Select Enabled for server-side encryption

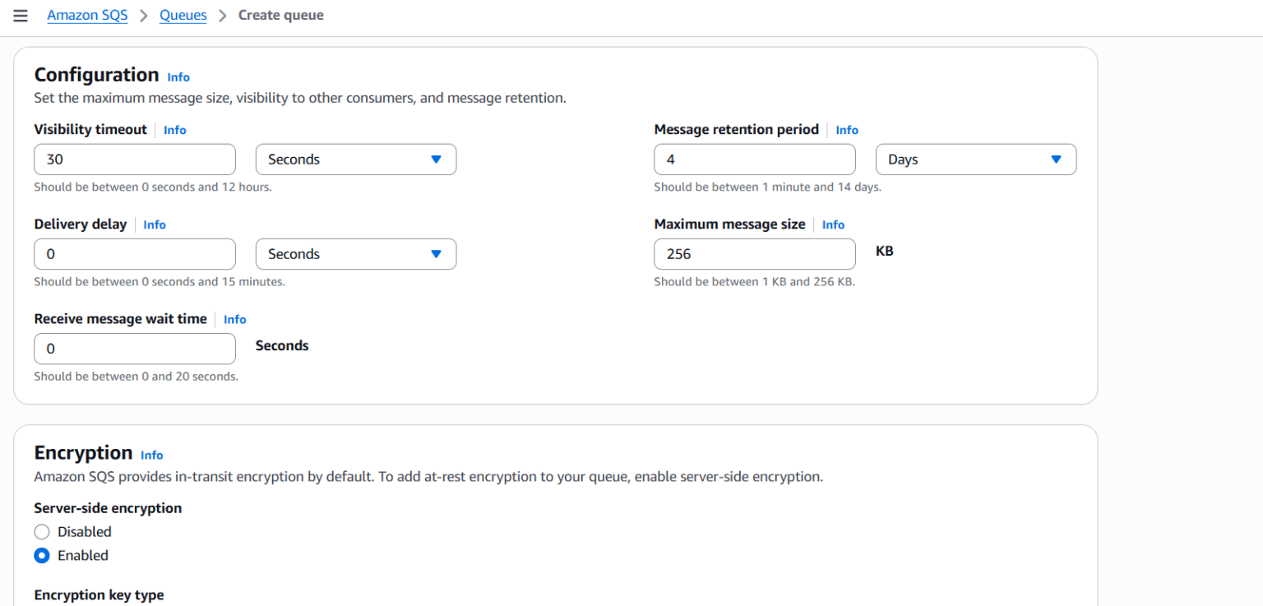42,555
